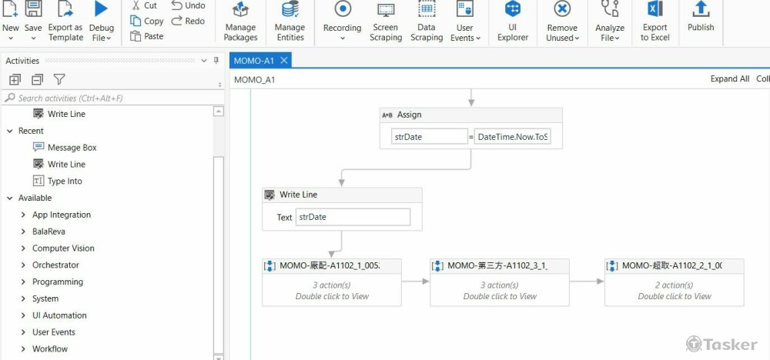Viewport: 770px width, 360px height.
Task: Expand User Events activities category
Action: coord(23,332)
